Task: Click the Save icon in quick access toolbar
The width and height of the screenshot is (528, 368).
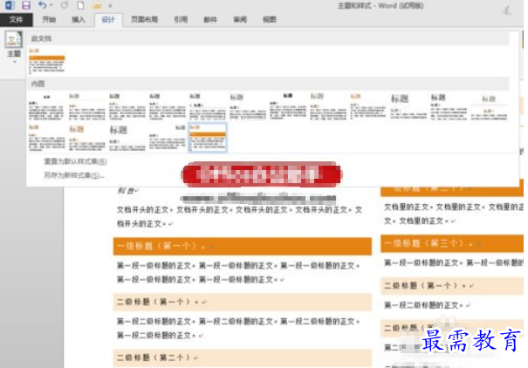Action: 26,5
